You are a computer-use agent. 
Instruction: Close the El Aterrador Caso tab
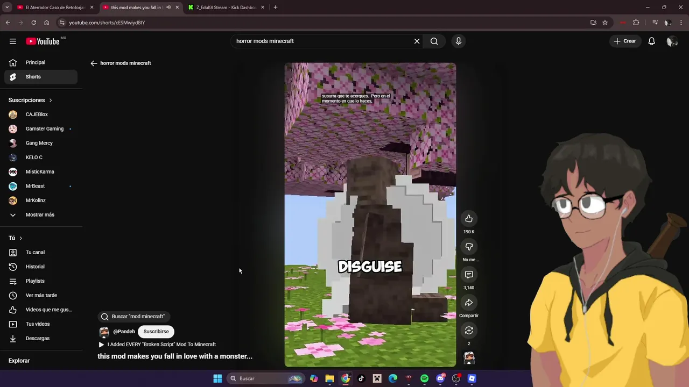coord(92,8)
